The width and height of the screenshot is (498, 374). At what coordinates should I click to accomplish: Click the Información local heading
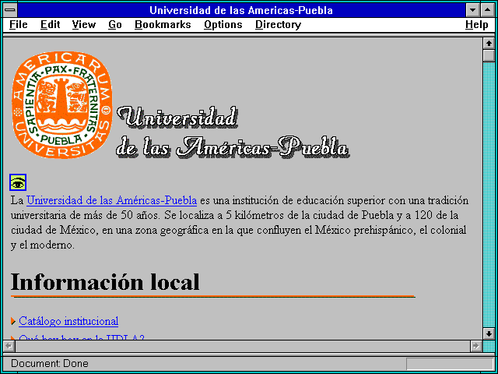tap(105, 282)
